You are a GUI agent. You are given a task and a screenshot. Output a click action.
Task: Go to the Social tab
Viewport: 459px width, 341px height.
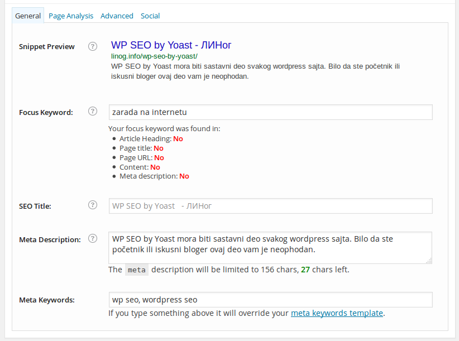point(150,16)
